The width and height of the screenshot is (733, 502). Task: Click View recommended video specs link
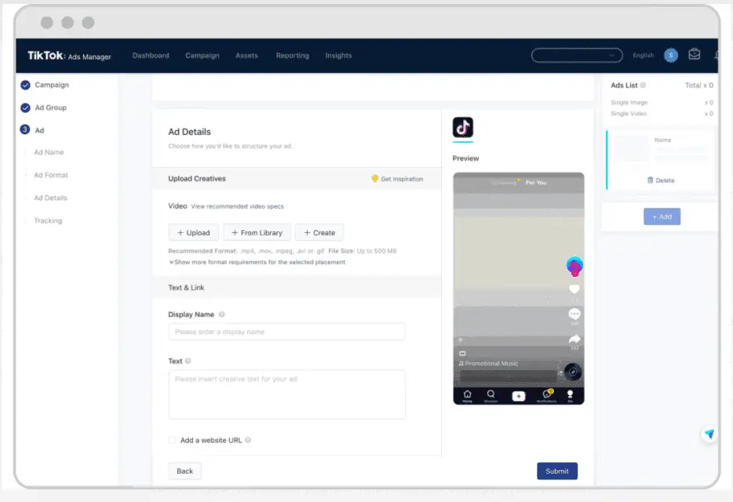click(238, 206)
